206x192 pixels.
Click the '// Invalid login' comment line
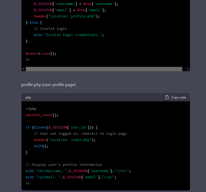(50, 29)
